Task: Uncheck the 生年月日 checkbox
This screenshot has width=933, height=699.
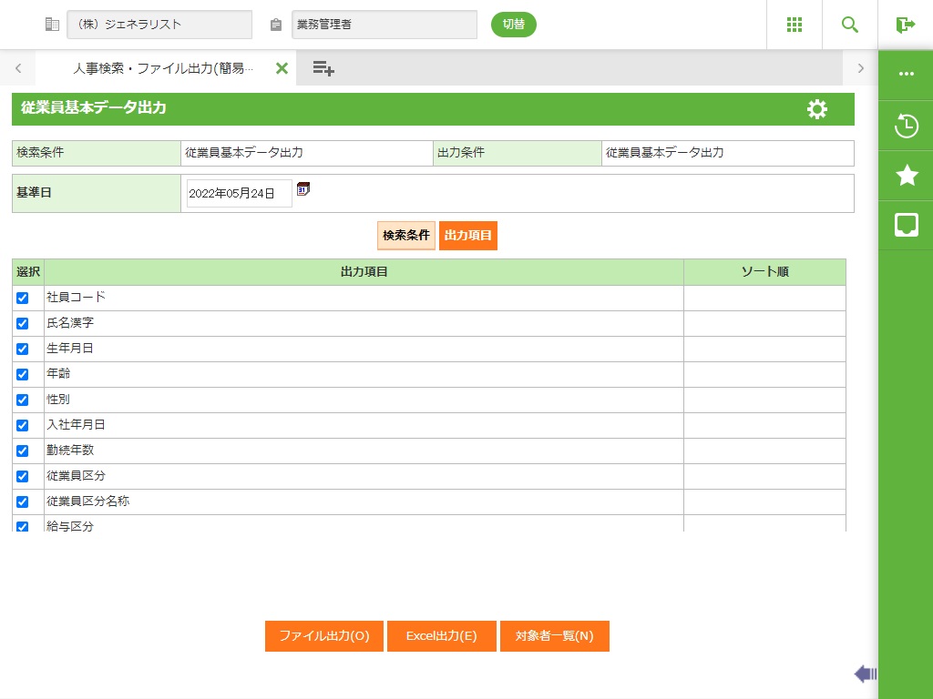Action: point(23,349)
